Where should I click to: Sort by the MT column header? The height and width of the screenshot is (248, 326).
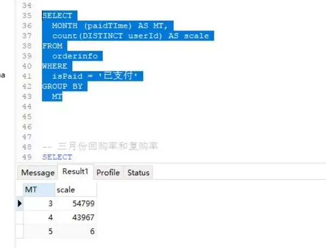pyautogui.click(x=39, y=189)
